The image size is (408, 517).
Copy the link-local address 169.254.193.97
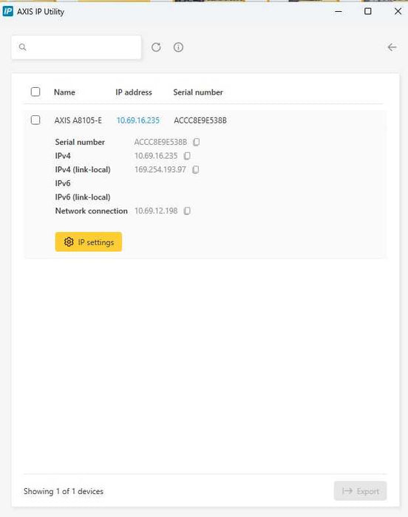tap(195, 170)
